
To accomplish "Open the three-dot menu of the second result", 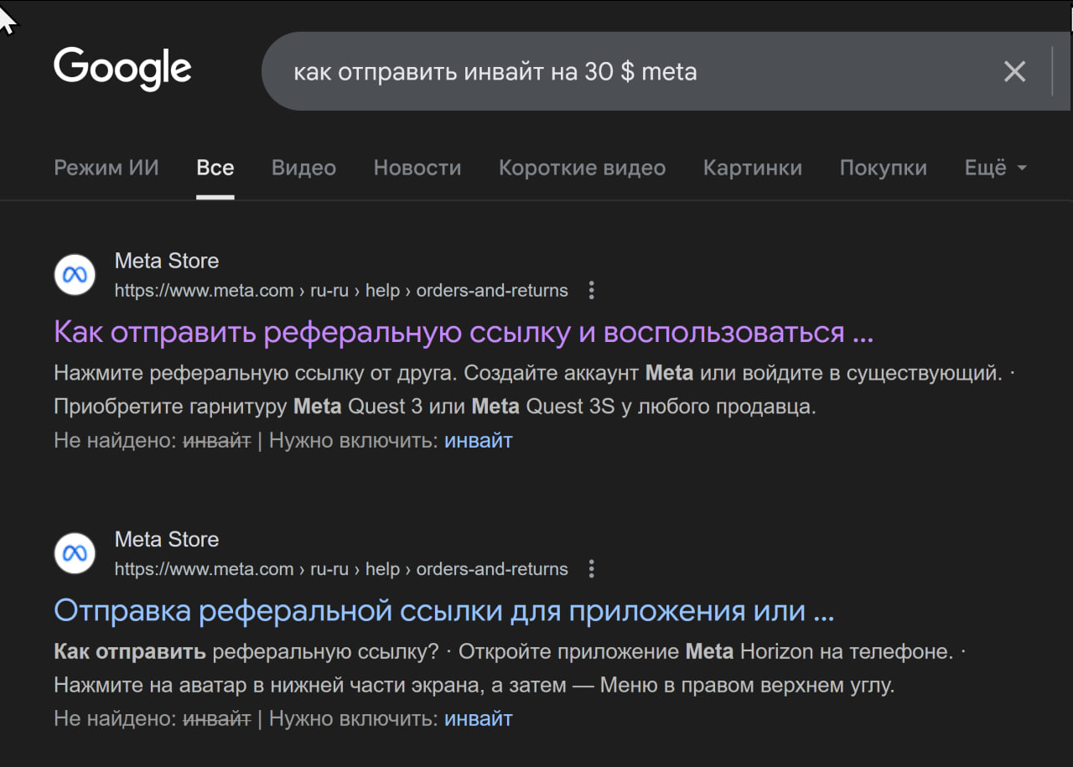I will point(591,569).
